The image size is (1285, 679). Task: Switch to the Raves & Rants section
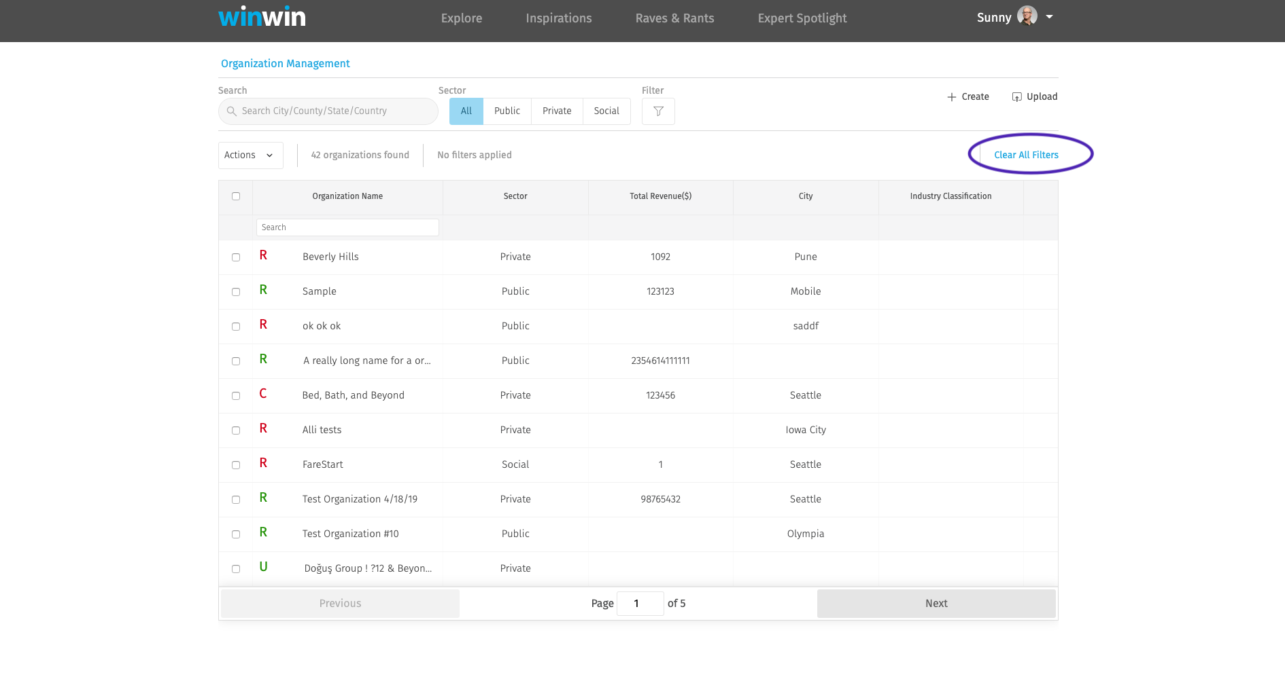(x=674, y=18)
